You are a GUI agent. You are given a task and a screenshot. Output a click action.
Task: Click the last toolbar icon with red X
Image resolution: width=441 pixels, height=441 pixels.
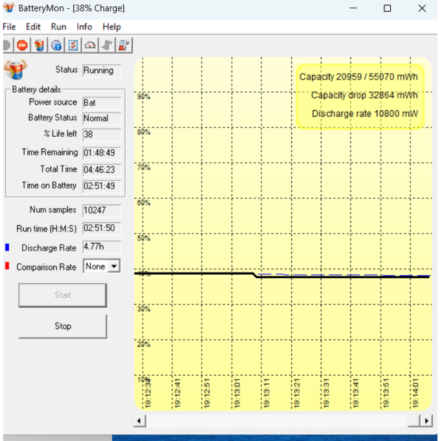coord(124,45)
